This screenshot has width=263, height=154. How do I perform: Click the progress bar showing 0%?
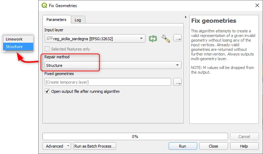pyautogui.click(x=135, y=137)
